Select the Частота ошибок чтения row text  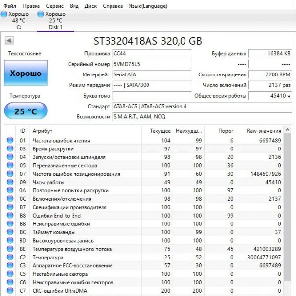61,141
